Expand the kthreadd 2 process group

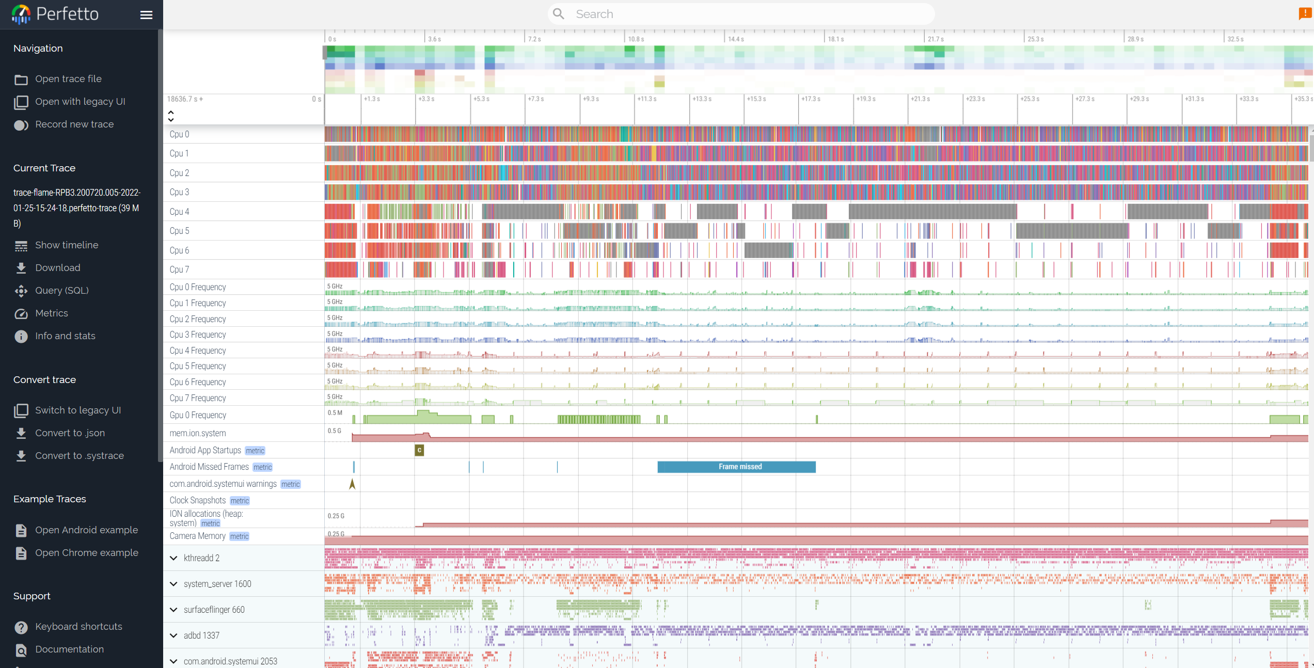pos(173,558)
